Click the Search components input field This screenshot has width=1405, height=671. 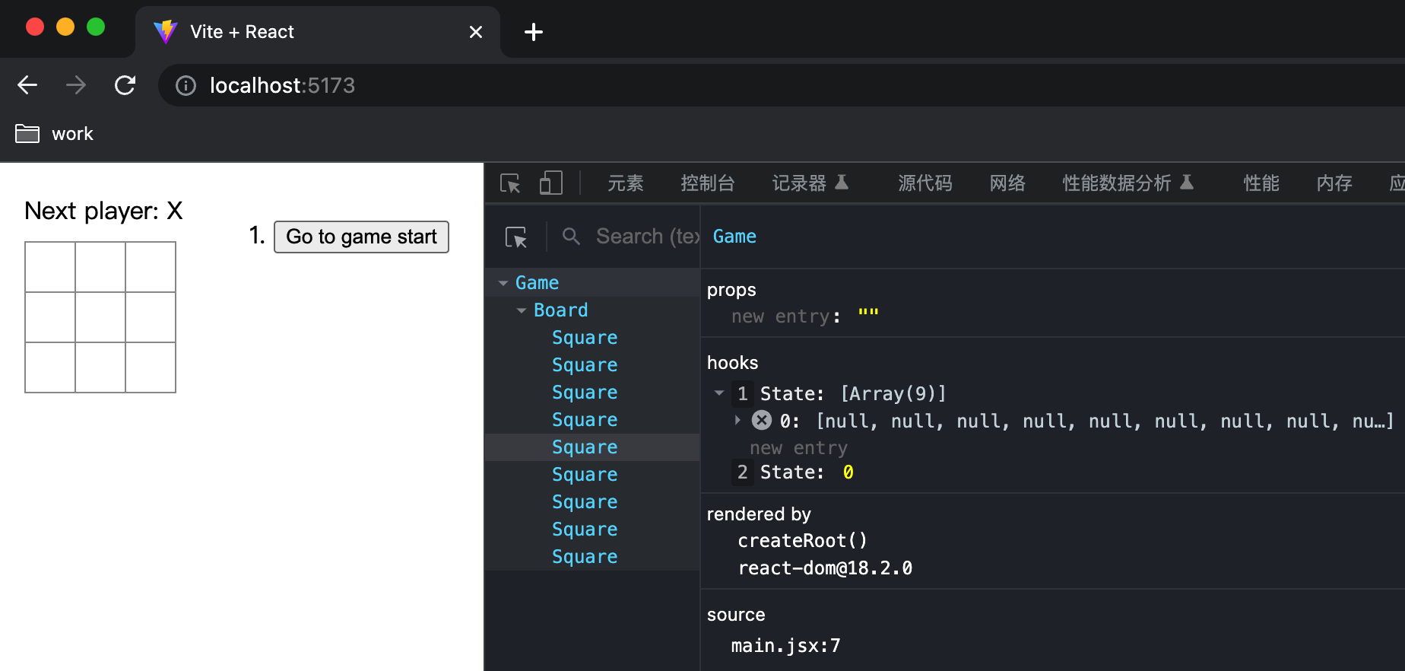[x=647, y=237]
